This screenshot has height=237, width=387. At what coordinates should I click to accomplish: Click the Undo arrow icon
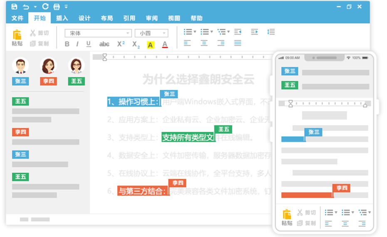point(26,7)
